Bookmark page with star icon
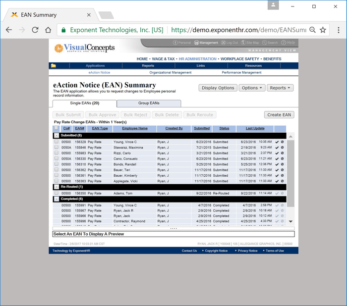Screen dimensions: 347x306 click(x=323, y=30)
